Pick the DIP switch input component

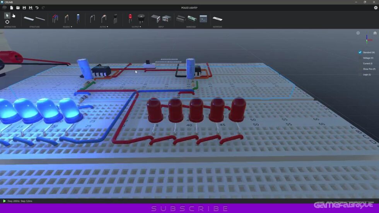[x=167, y=19]
